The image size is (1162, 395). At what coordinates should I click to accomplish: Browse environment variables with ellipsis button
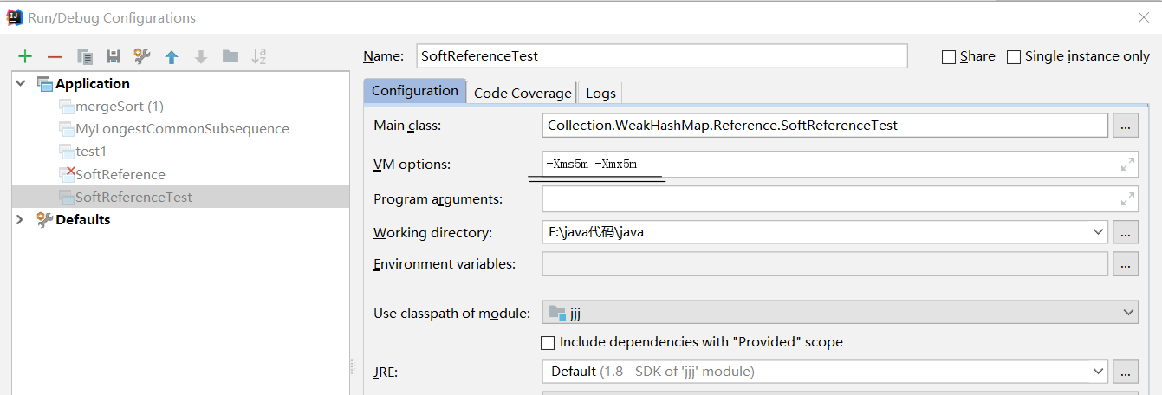click(x=1126, y=264)
